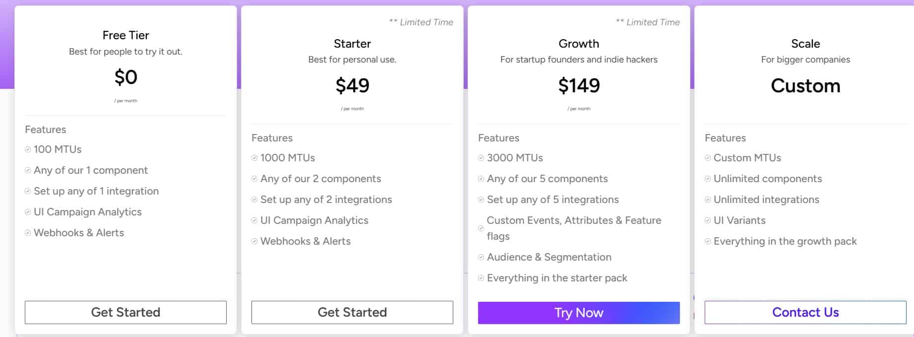Click the Limited Time label above Starter
The image size is (914, 337).
coord(422,22)
